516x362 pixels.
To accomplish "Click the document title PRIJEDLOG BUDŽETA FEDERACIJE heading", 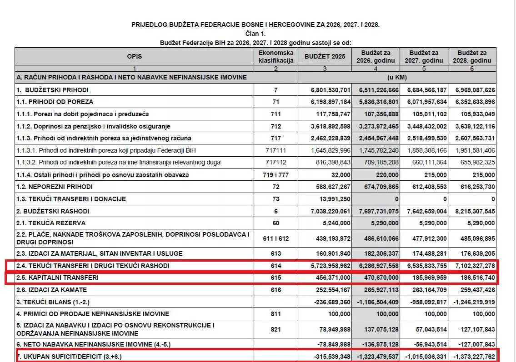I will tap(255, 25).
